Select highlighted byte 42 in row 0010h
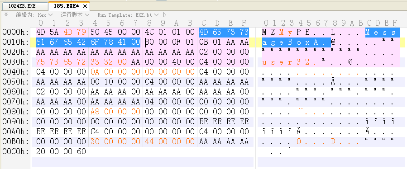Screen dimensions: 407x169 [81, 42]
